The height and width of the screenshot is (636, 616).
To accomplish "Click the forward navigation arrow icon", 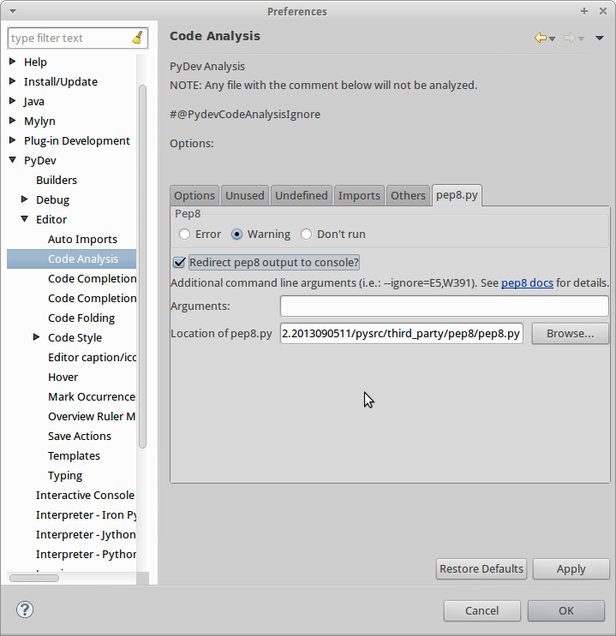I will tap(569, 38).
